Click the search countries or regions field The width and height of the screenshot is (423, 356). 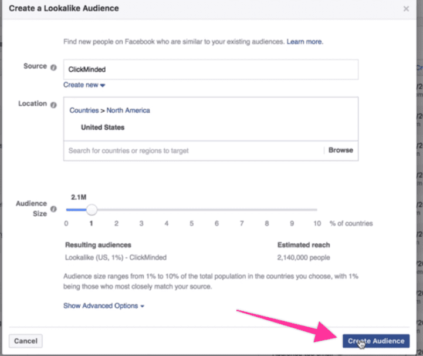[x=194, y=151]
